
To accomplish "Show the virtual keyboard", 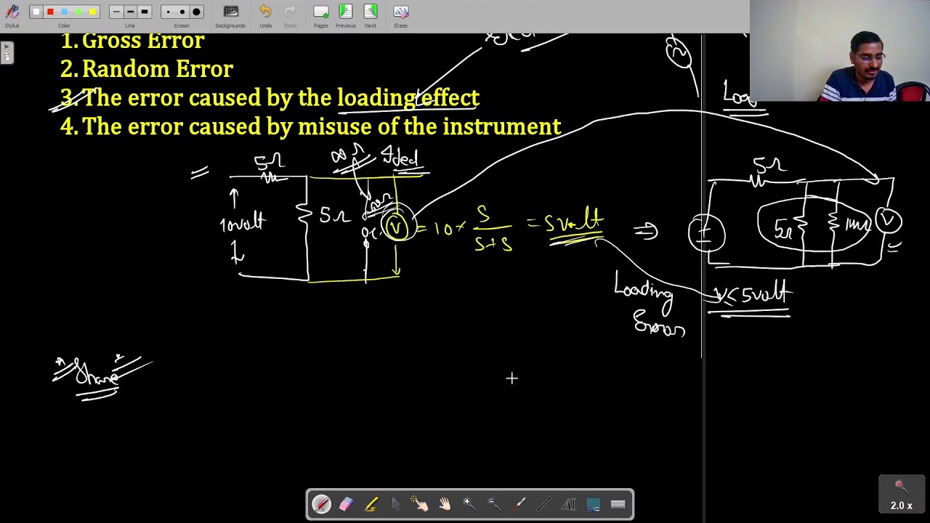I will click(x=618, y=504).
